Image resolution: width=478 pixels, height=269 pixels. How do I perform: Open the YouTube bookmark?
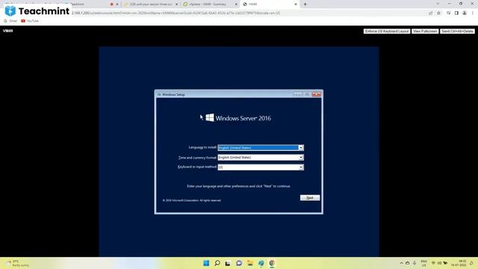[30, 21]
